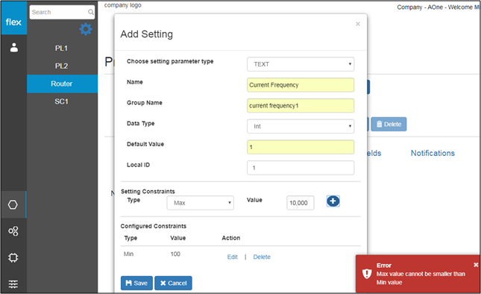Image resolution: width=481 pixels, height=294 pixels.
Task: Switch to the Notifications tab
Action: pyautogui.click(x=433, y=153)
